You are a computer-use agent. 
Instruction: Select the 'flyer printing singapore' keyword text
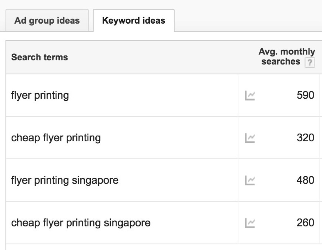pyautogui.click(x=65, y=180)
